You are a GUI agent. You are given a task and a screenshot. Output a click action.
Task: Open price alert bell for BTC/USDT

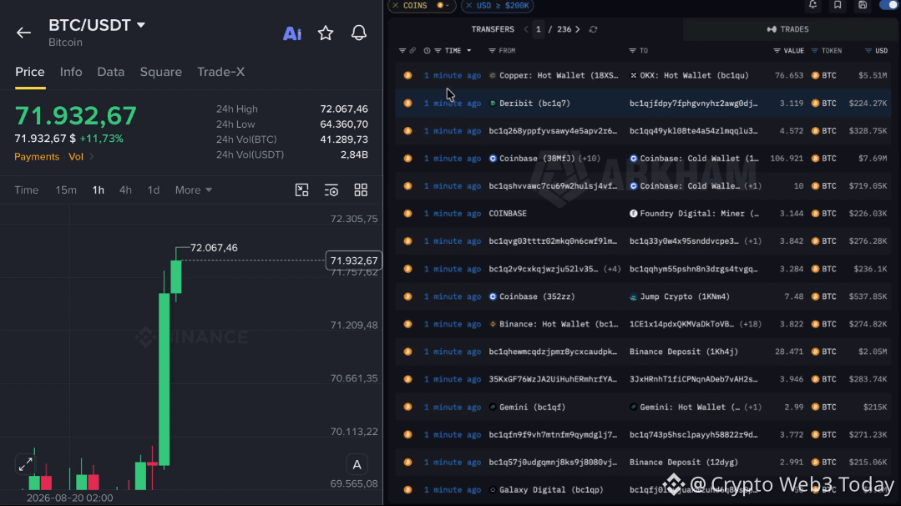pyautogui.click(x=358, y=33)
